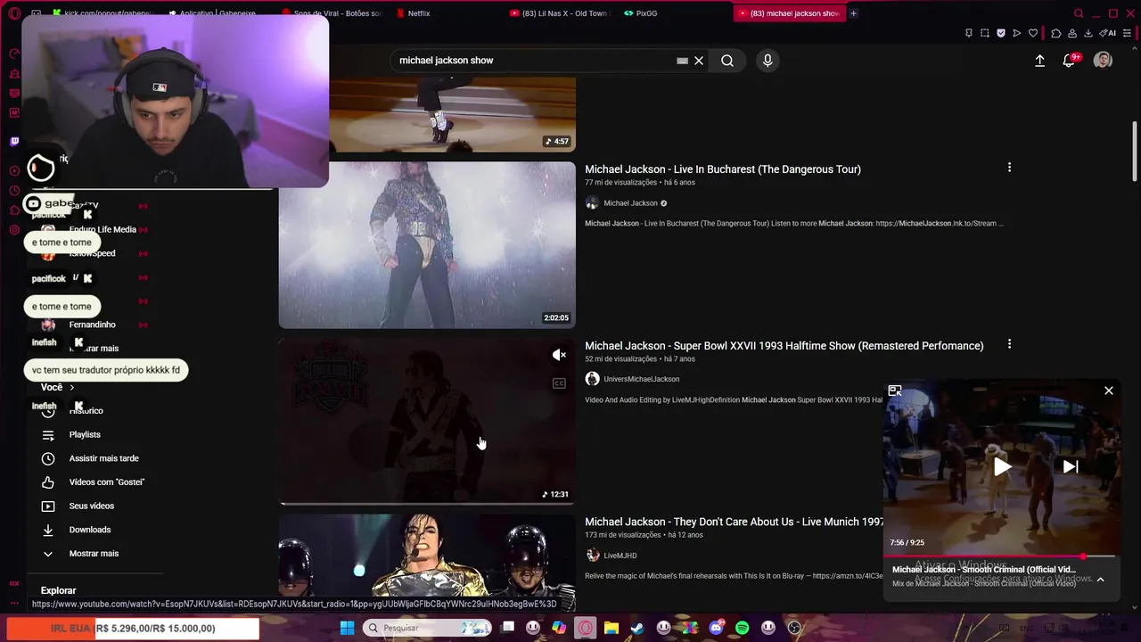Open Twitch panel in the Opera sidebar

[14, 141]
